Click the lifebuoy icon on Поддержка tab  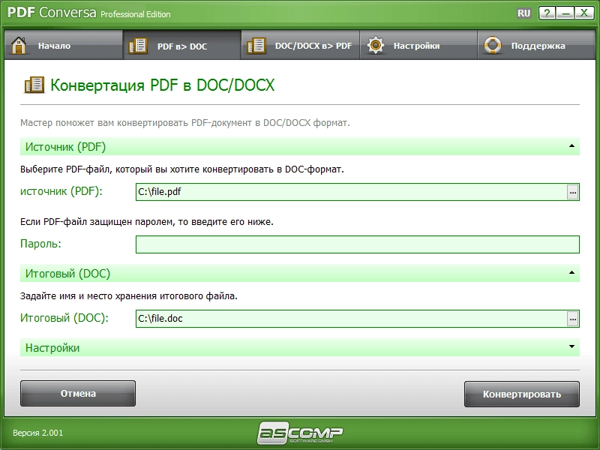(x=493, y=45)
